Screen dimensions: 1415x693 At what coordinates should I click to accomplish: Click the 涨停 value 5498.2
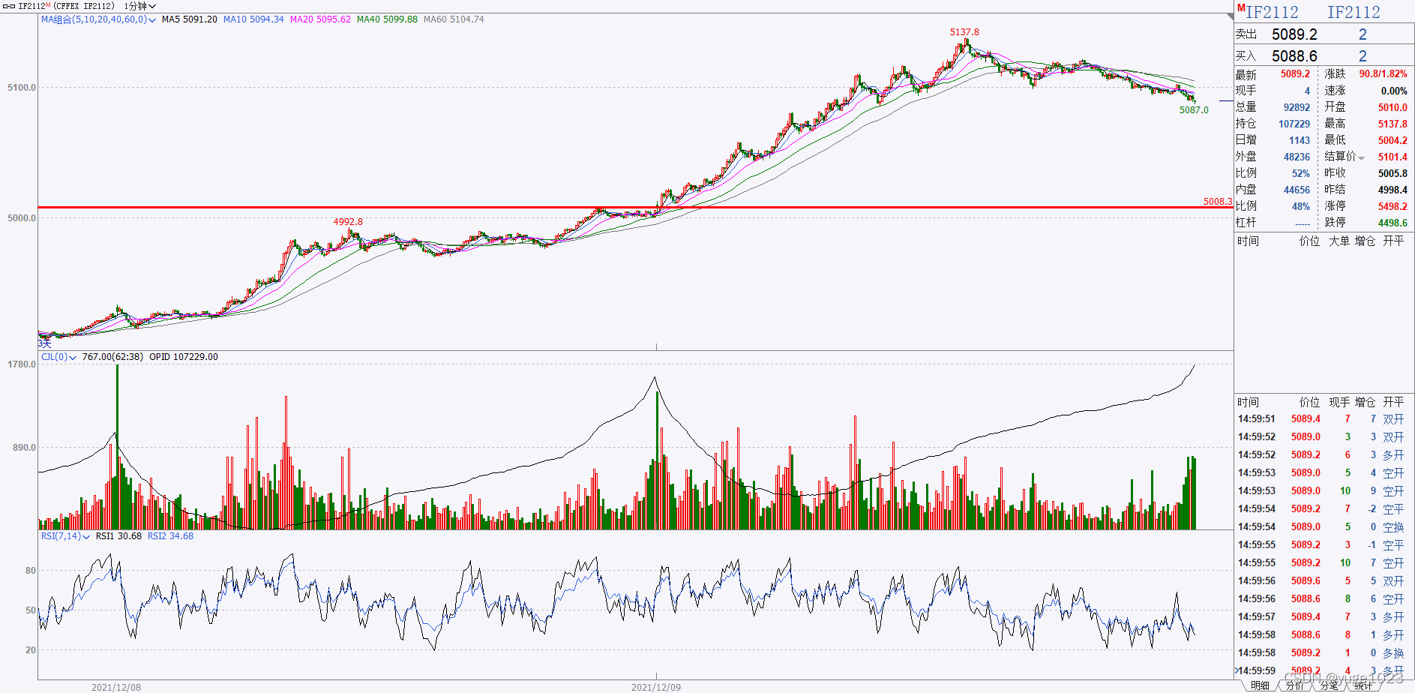coord(1393,206)
